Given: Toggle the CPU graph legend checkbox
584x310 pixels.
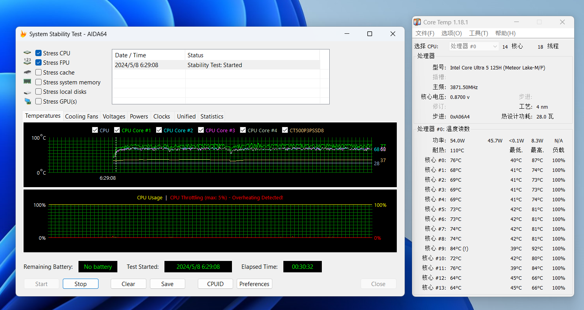Looking at the screenshot, I should coord(95,130).
